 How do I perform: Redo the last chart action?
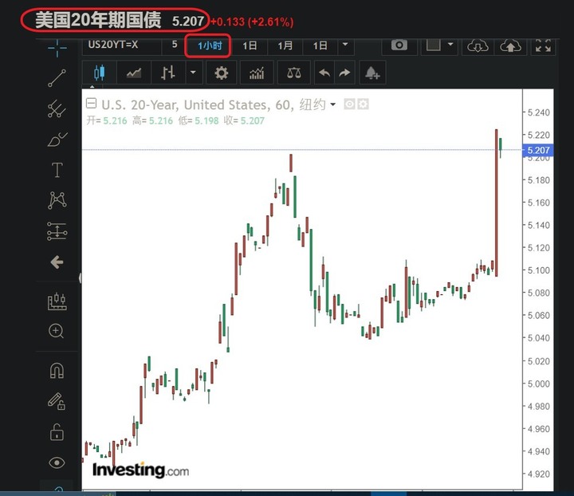[x=344, y=73]
